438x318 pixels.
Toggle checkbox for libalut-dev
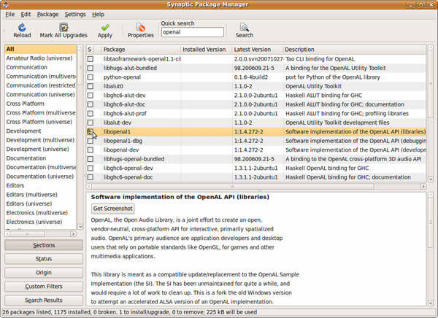point(91,123)
